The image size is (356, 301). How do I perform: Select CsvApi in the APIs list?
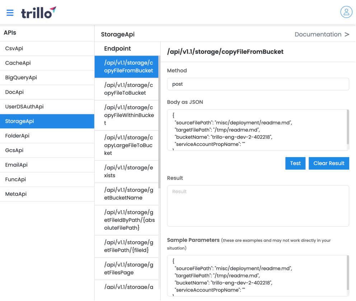tap(47, 48)
